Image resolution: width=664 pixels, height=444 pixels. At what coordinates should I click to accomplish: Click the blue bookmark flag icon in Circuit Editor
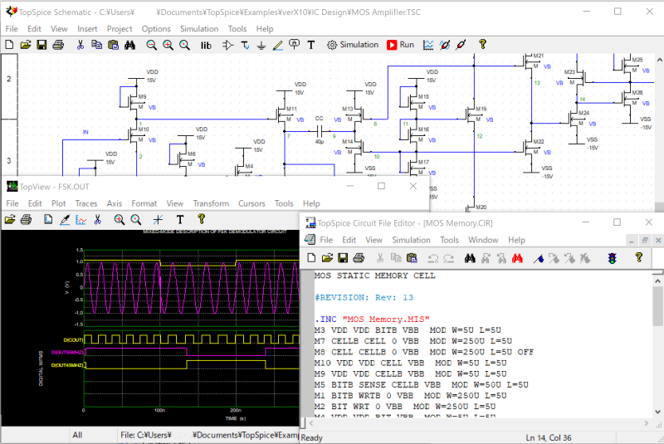[538, 258]
